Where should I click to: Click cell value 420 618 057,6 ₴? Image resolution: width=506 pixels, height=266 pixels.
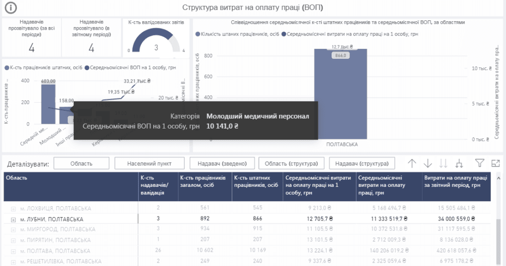pos(456,251)
